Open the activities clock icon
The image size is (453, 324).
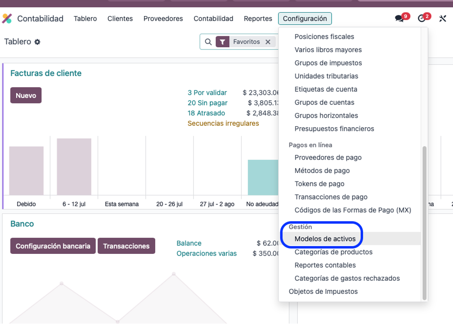click(422, 18)
